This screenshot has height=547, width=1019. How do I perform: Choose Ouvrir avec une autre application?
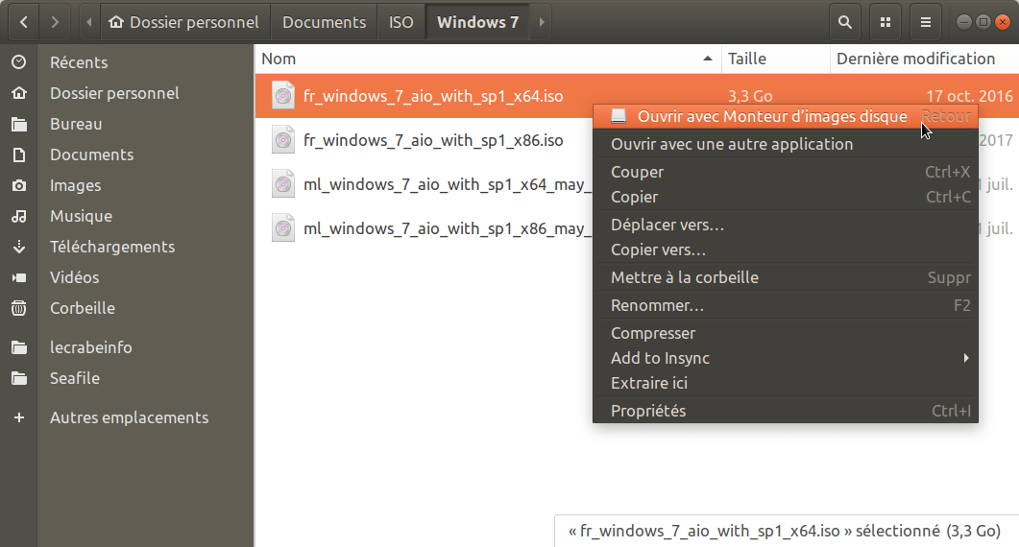(x=785, y=144)
